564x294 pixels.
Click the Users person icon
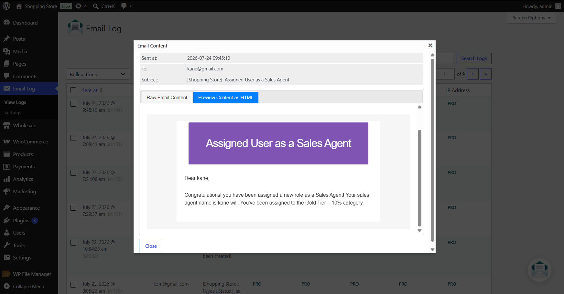(6, 233)
